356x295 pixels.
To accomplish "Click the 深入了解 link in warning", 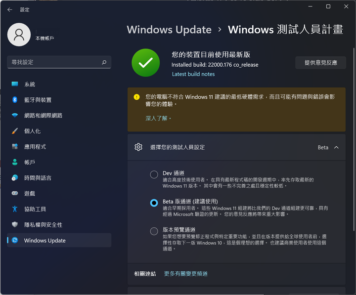I will (x=158, y=118).
